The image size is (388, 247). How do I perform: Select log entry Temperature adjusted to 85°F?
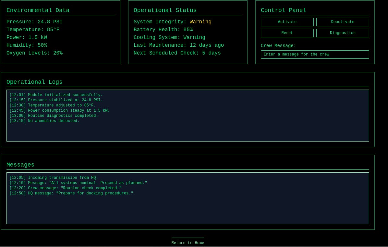[x=53, y=105]
